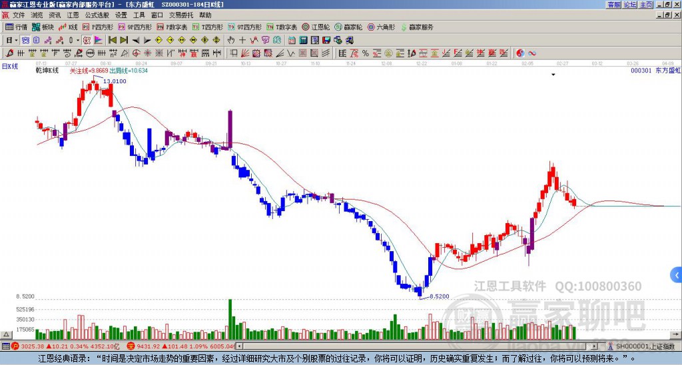
Task: Open the 论坛 forum link
Action: coord(630,5)
